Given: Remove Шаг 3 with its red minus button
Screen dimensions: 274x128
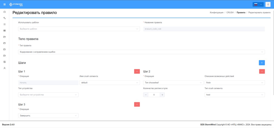Looking at the screenshot, I should (137, 104).
